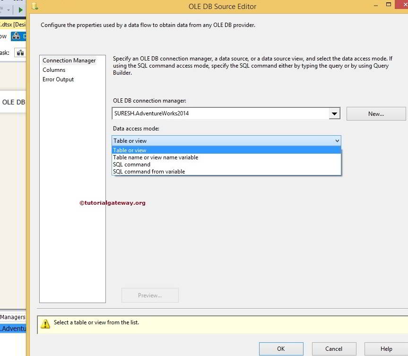Collapse the Data access mode dropdown
408x356 pixels.
[x=337, y=140]
